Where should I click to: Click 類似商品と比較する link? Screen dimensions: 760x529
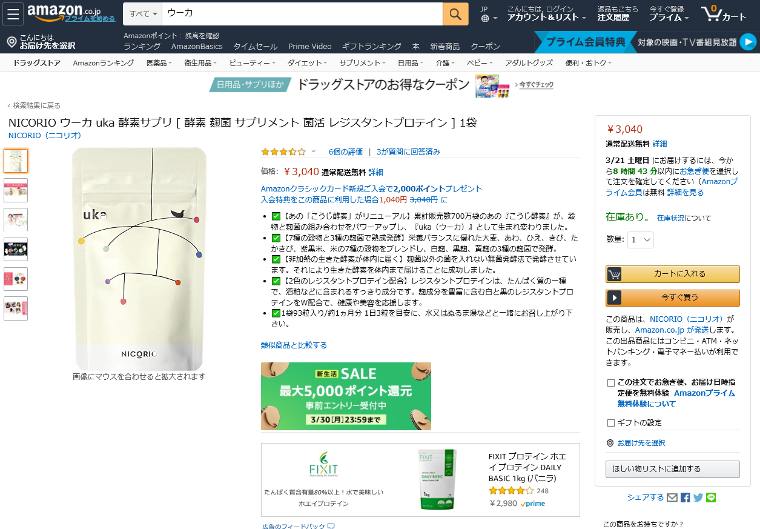pyautogui.click(x=294, y=345)
